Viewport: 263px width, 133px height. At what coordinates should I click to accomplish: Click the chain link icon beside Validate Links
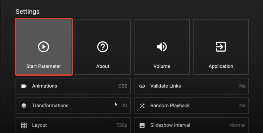pos(142,86)
